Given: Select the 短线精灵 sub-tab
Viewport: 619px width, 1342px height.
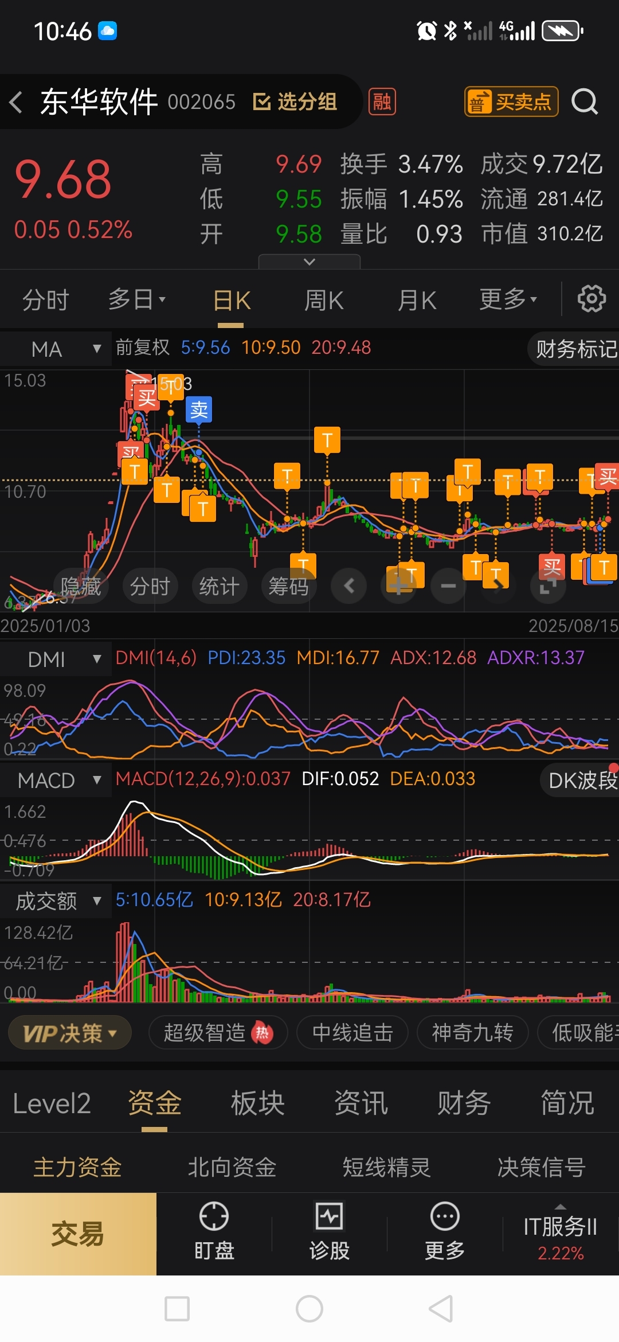Looking at the screenshot, I should 387,1167.
